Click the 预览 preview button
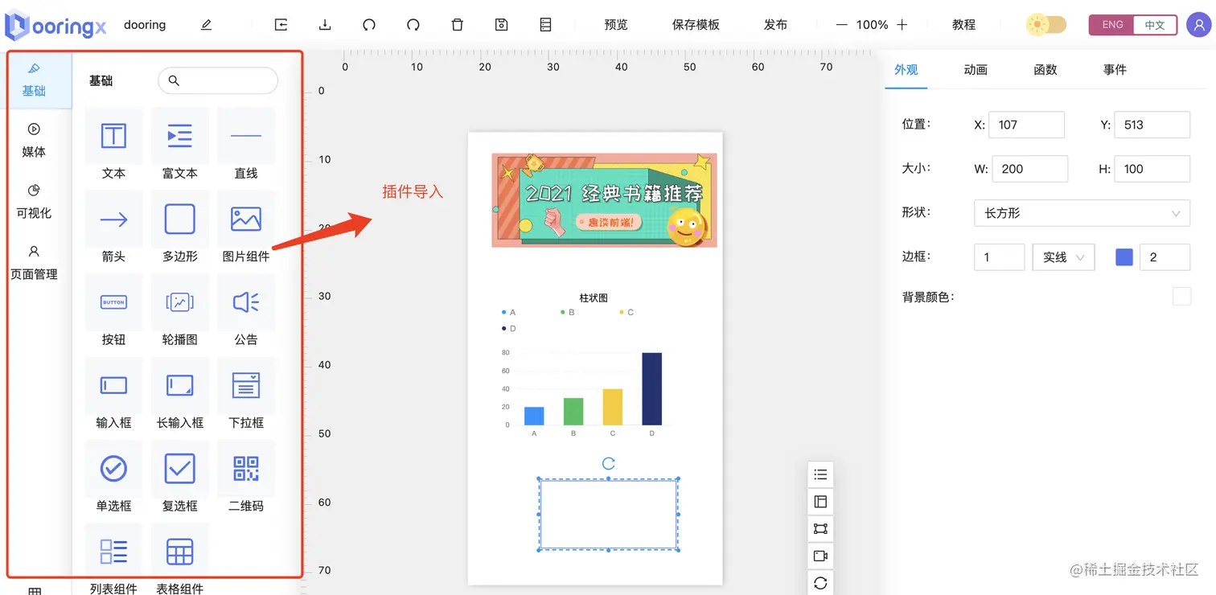The image size is (1216, 595). (x=616, y=25)
